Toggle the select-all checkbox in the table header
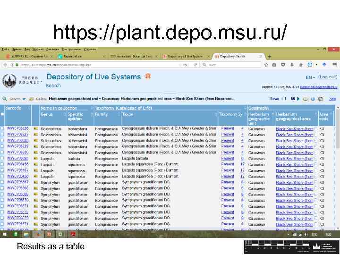 pyautogui.click(x=2, y=114)
